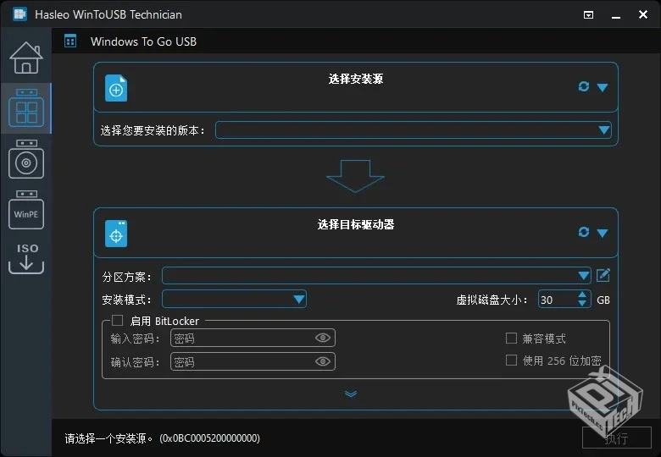Refresh the target drive list
The image size is (661, 457).
coord(584,232)
